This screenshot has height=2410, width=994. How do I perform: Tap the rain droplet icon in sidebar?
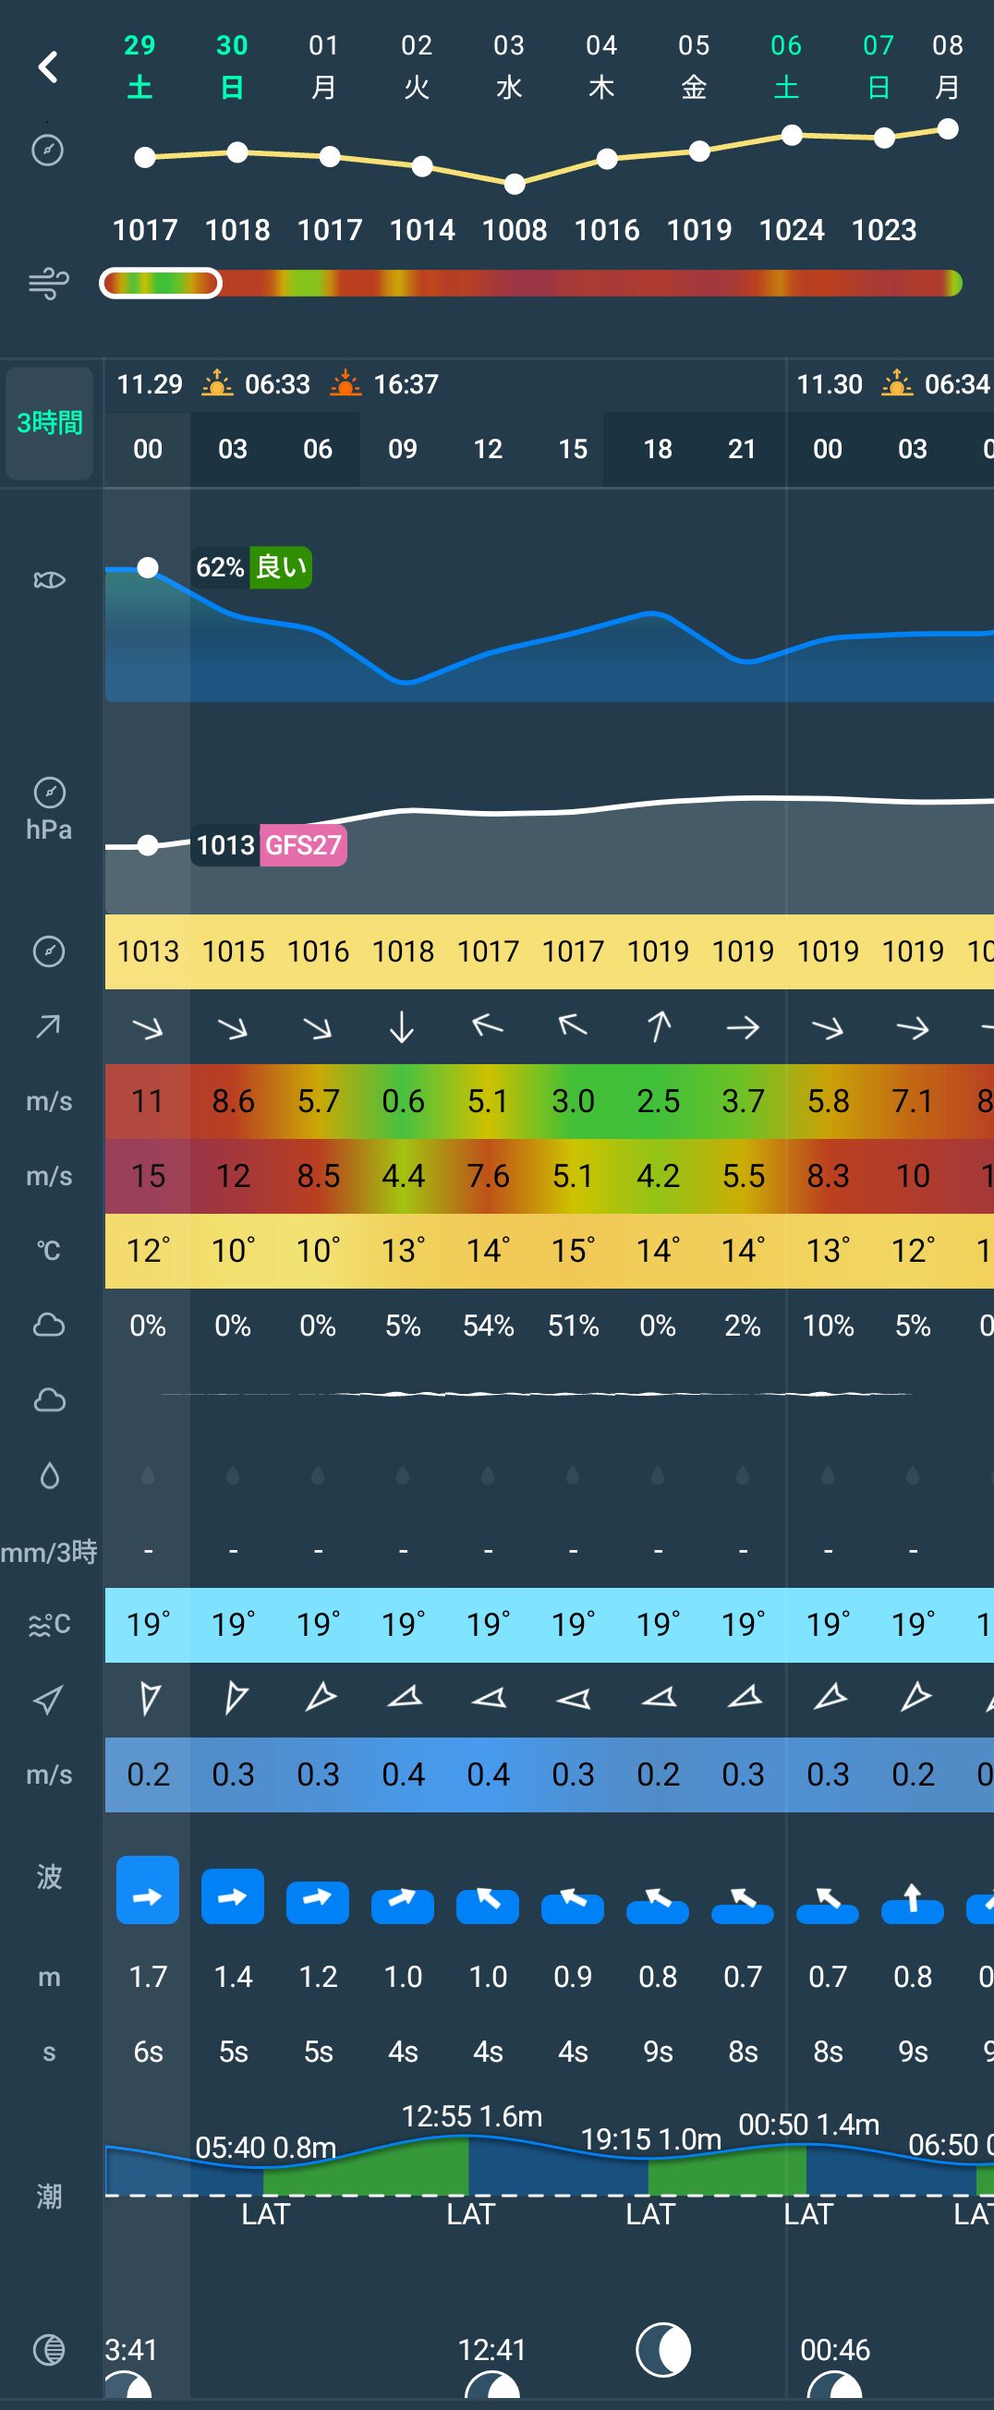tap(49, 1475)
